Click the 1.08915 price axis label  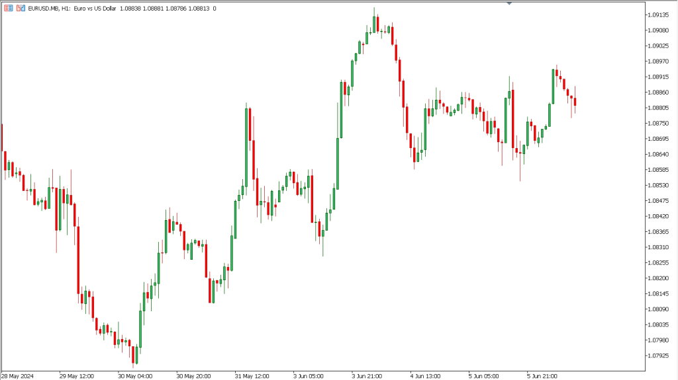(x=657, y=77)
